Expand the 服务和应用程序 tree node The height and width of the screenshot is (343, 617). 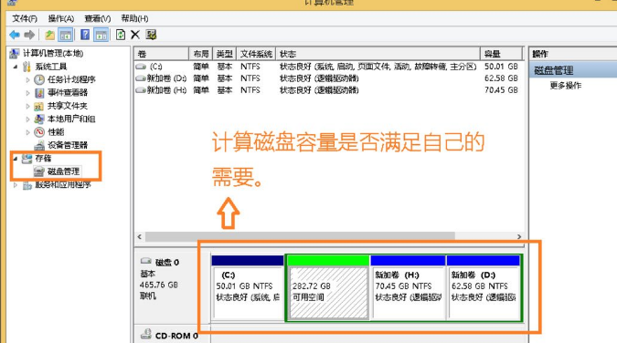pyautogui.click(x=16, y=184)
